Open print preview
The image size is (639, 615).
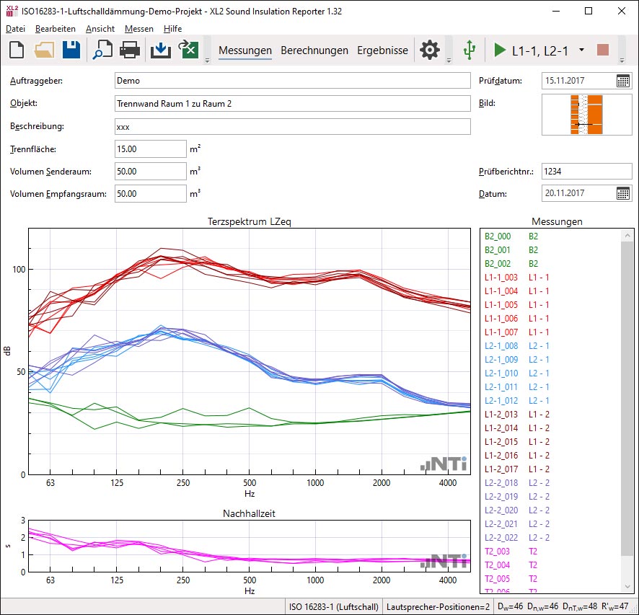click(x=102, y=50)
